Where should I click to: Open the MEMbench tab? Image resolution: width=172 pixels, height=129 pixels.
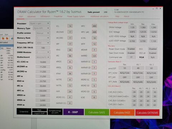(x=45, y=16)
